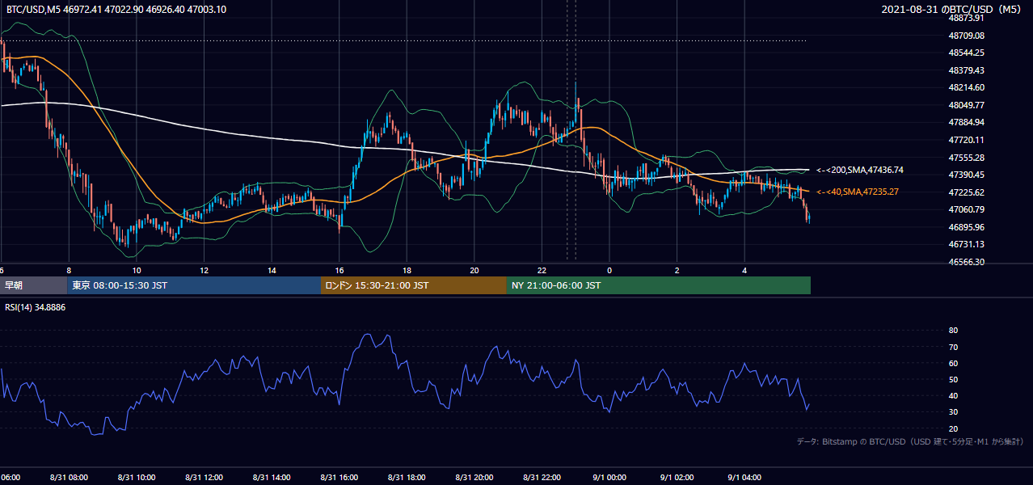This screenshot has width=1033, height=485.
Task: Click the 8/31 18:00 time label
Action: [407, 478]
